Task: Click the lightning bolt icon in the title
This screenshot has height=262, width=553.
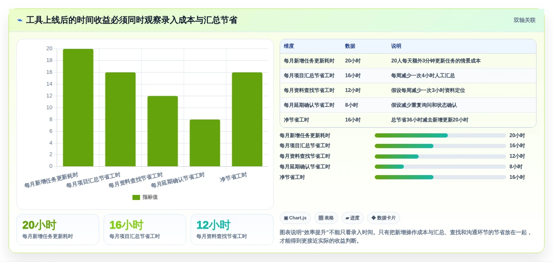Action: pyautogui.click(x=20, y=20)
